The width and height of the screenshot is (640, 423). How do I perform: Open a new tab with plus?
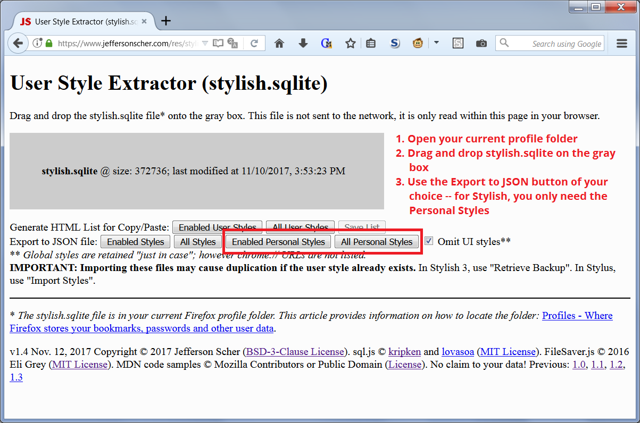point(166,21)
